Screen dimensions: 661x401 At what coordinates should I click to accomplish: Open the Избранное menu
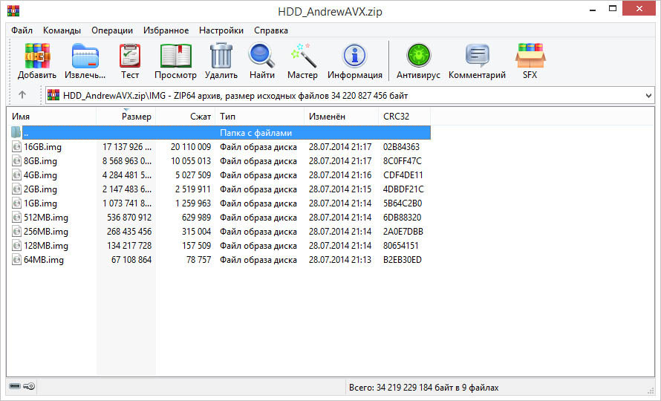click(166, 30)
